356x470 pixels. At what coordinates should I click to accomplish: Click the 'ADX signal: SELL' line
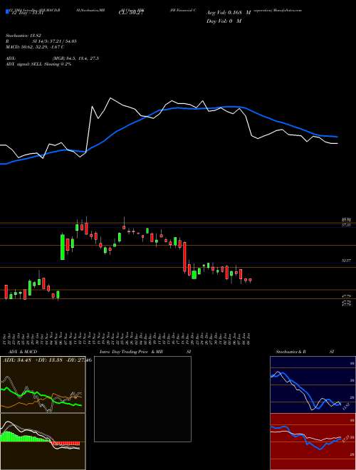tap(38, 64)
